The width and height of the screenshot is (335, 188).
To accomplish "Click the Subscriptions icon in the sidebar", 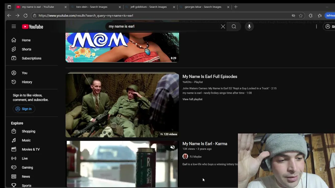I will point(14,58).
